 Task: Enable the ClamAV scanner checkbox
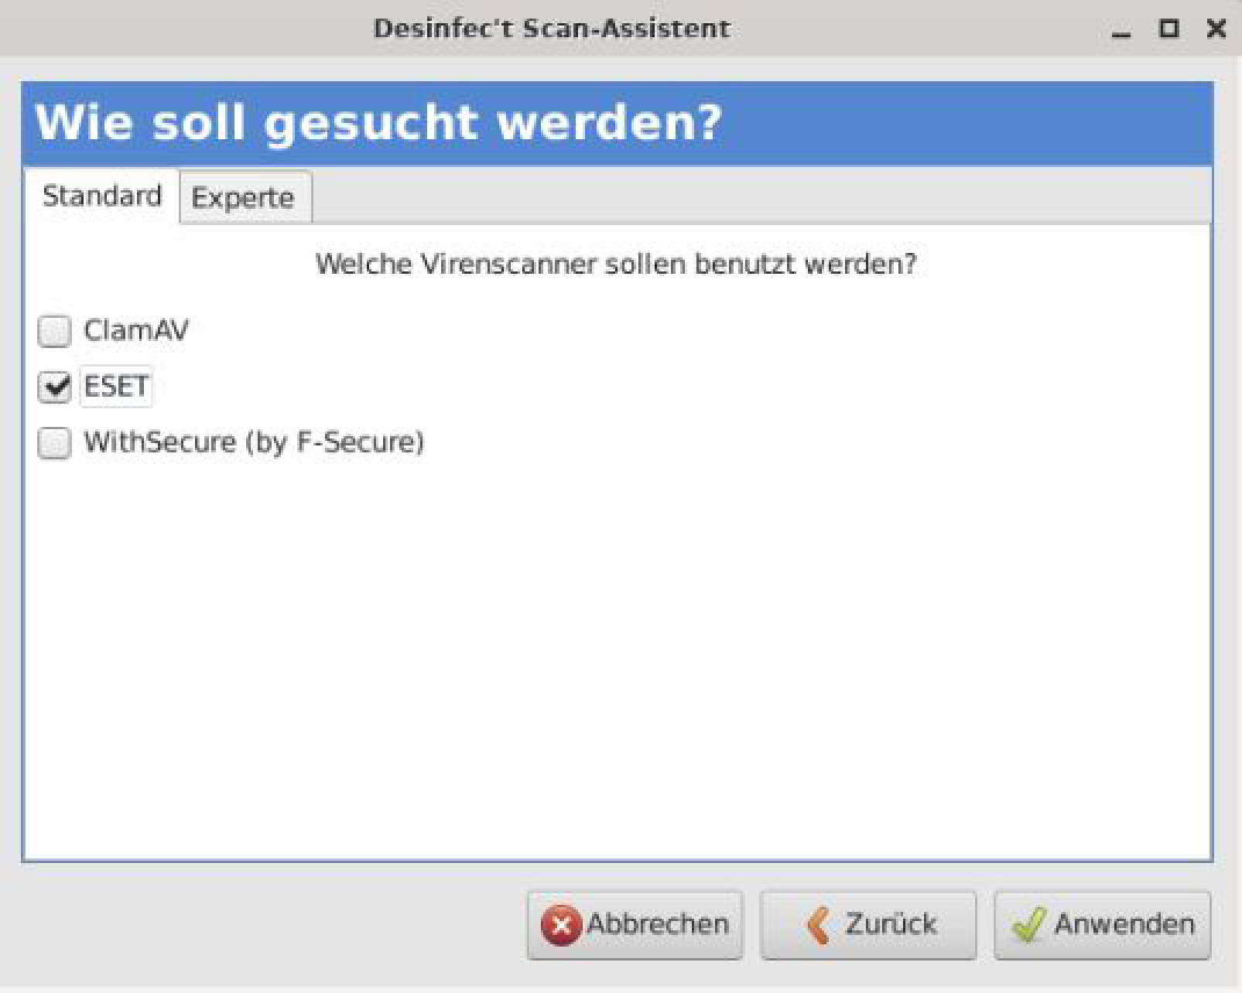[55, 331]
